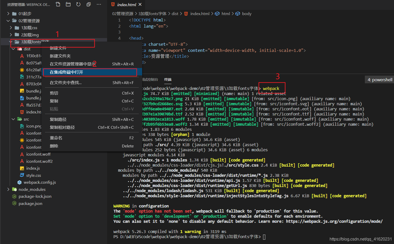Expand the 1加载css folder

coord(11,28)
